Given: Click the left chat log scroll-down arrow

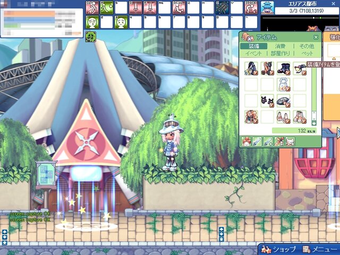Looking at the screenshot, I should (x=5, y=237).
